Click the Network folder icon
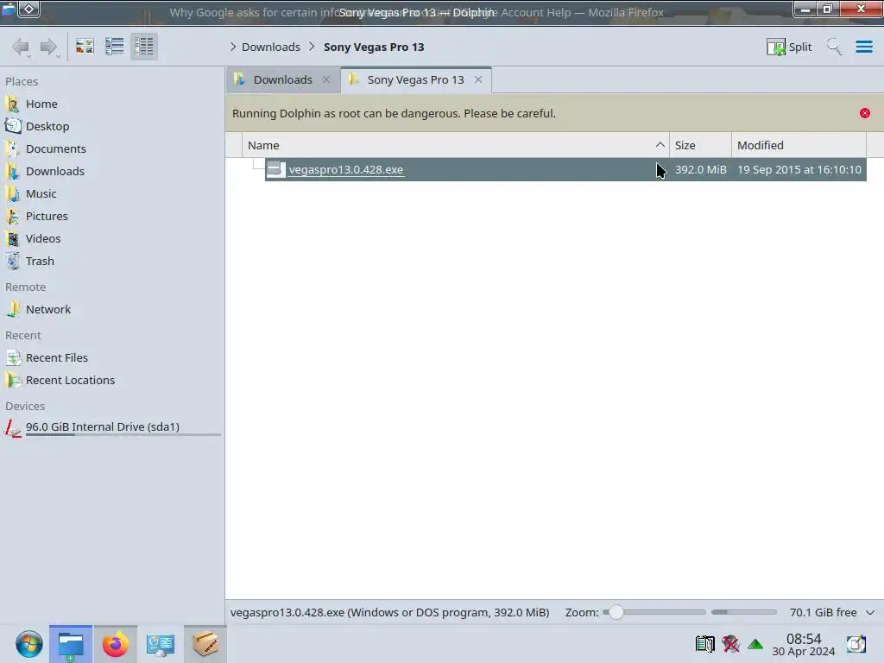This screenshot has width=884, height=663. [12, 310]
